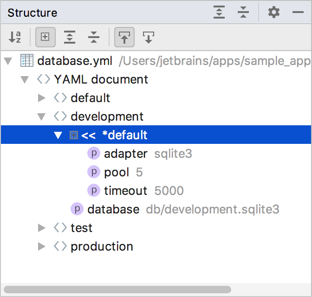Select the test node label
Viewport: 312px width, 297px height.
[x=82, y=228]
